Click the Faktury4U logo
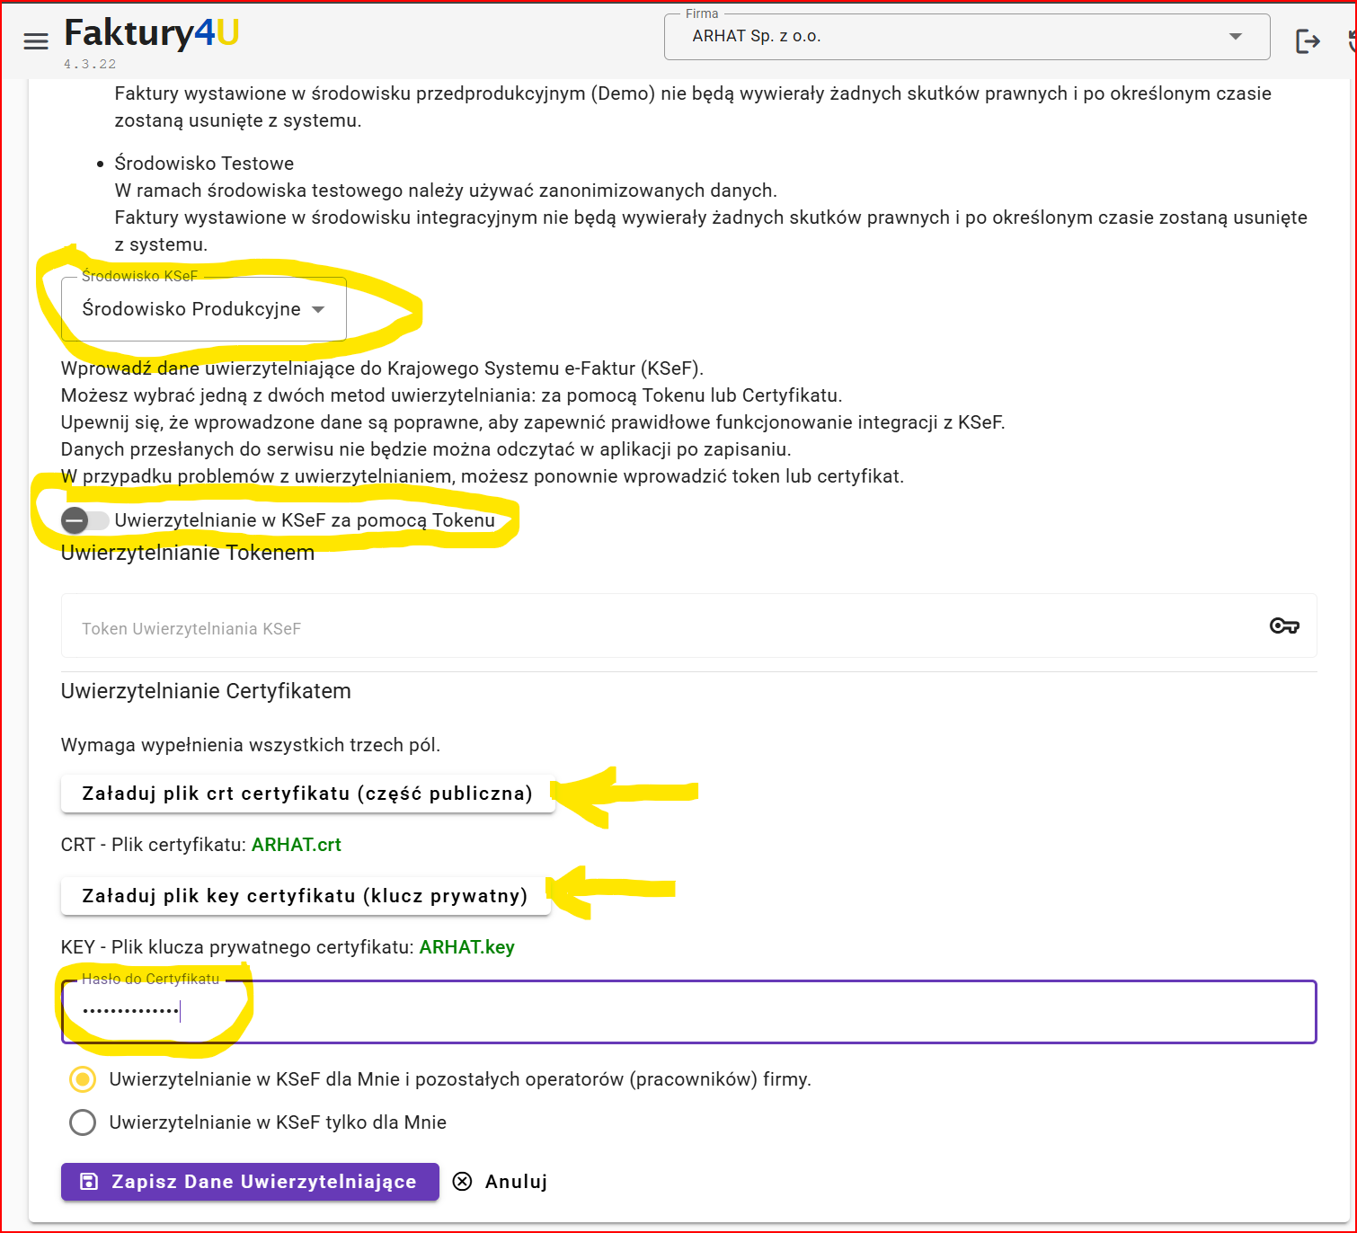Screen dimensions: 1357x1233 pyautogui.click(x=151, y=34)
